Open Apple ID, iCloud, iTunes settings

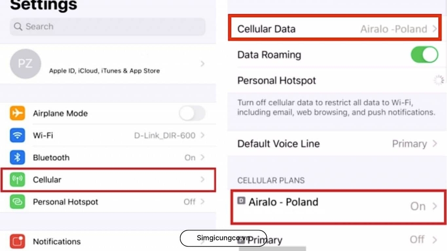coord(105,71)
